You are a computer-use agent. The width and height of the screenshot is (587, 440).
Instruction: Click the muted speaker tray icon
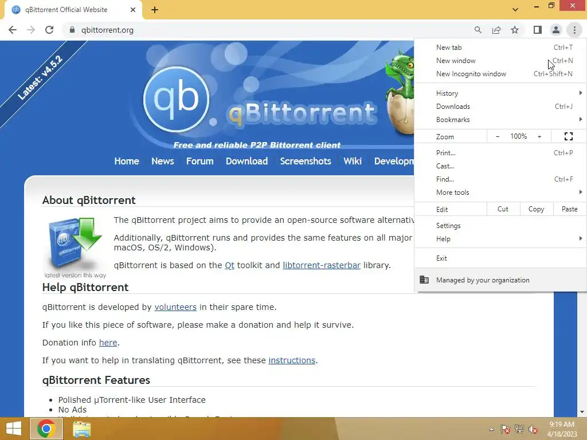533,429
